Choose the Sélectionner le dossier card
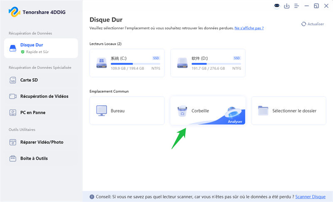This screenshot has width=333, height=202. click(288, 111)
